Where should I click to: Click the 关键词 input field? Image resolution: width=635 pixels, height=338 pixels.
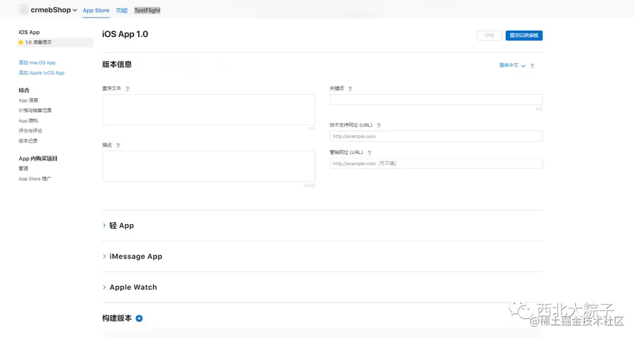tap(436, 99)
